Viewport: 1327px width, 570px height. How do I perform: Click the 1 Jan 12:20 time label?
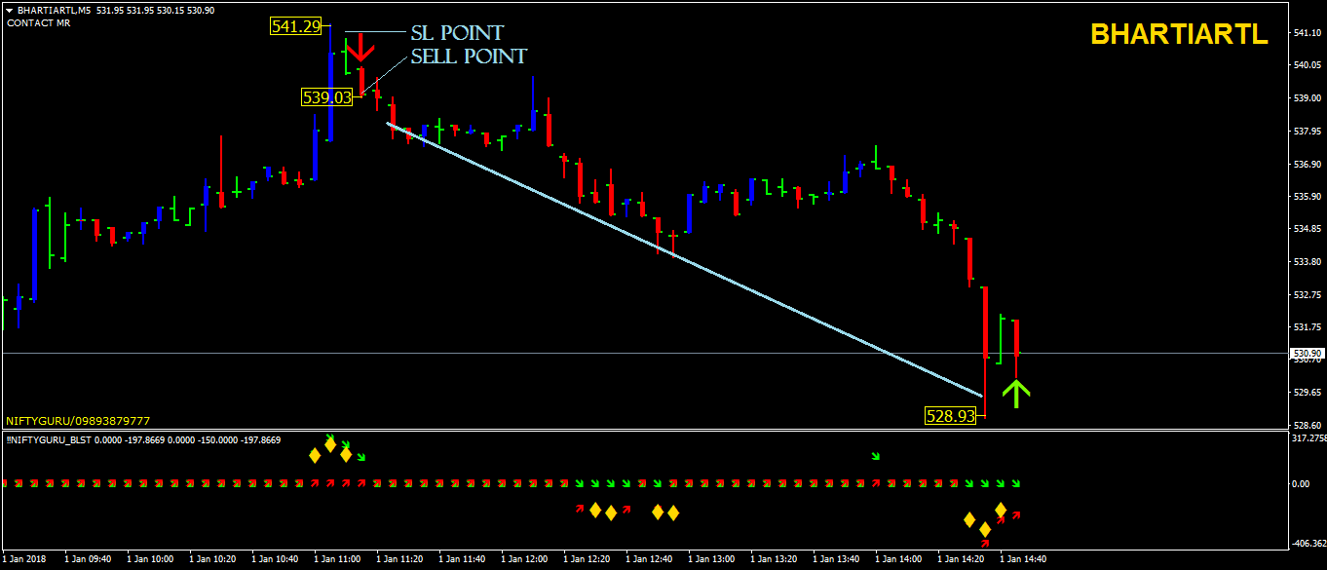click(587, 559)
